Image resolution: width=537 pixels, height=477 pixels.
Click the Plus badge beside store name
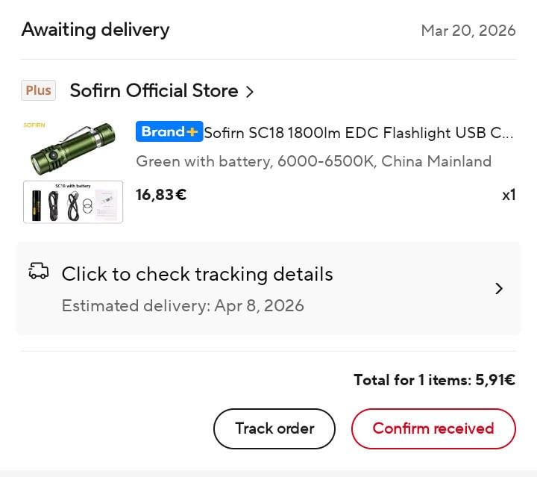tap(38, 90)
